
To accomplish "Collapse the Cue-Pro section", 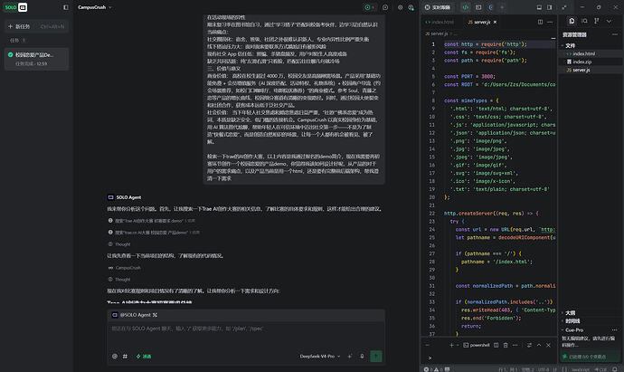I will point(572,329).
